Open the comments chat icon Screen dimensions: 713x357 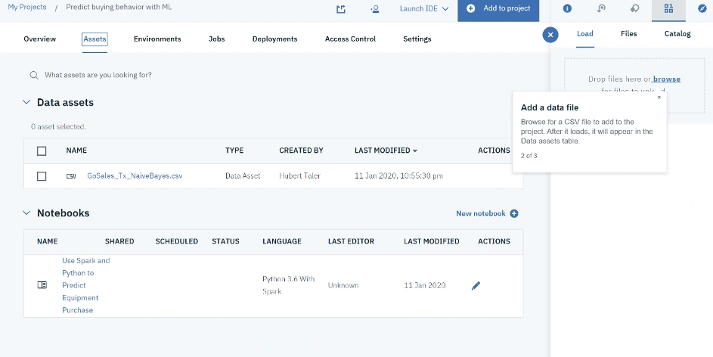pyautogui.click(x=635, y=8)
